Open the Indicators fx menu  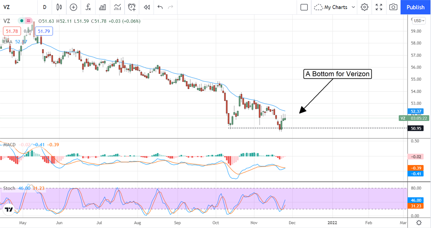point(88,7)
